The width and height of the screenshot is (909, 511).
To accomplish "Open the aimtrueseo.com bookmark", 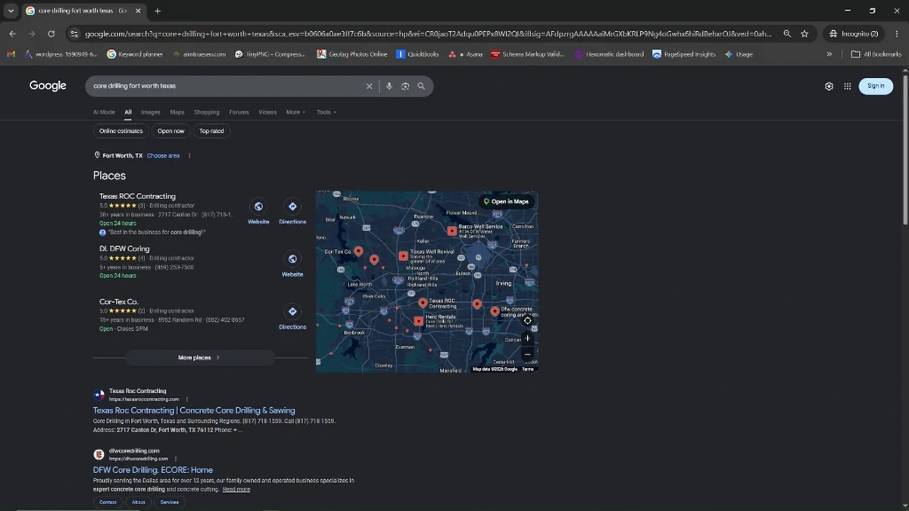I will (198, 54).
